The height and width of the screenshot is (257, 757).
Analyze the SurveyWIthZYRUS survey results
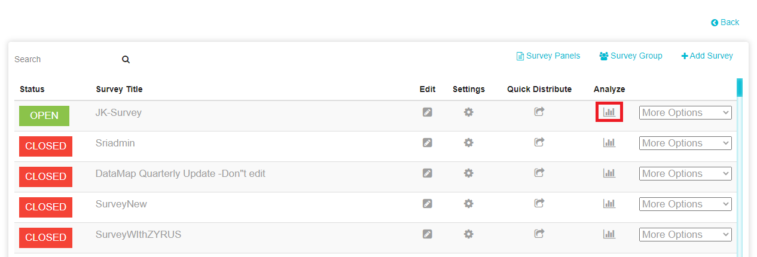click(x=609, y=234)
